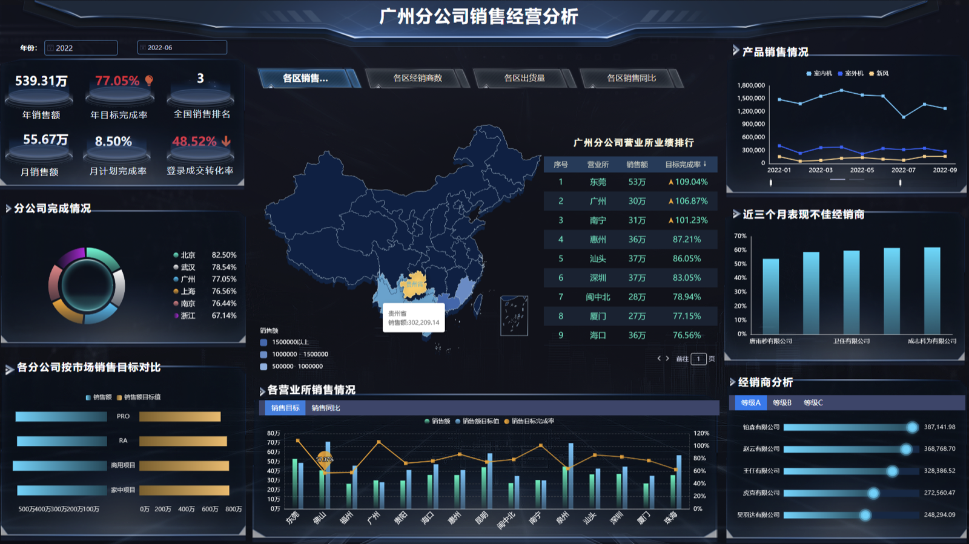
Task: Click 东莞 in the ranking table
Action: tap(598, 182)
